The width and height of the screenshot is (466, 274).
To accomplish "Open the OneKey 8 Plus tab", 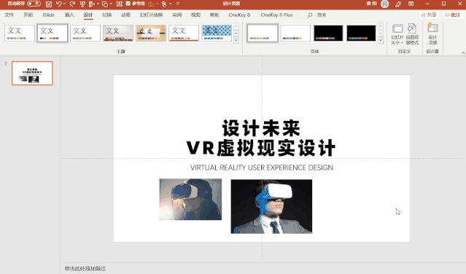I will pos(276,15).
